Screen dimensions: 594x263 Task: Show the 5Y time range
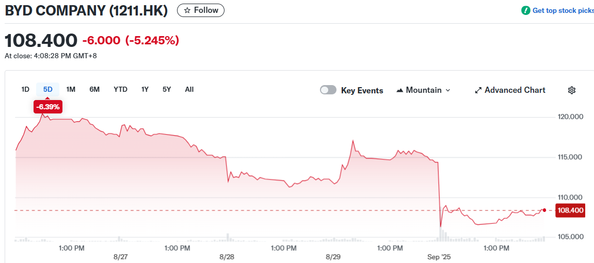167,90
